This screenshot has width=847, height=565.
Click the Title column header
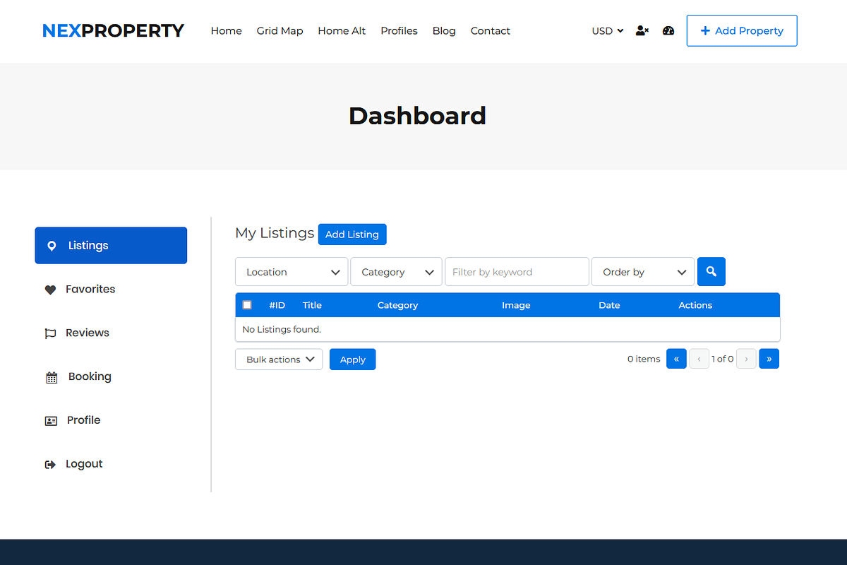(312, 305)
